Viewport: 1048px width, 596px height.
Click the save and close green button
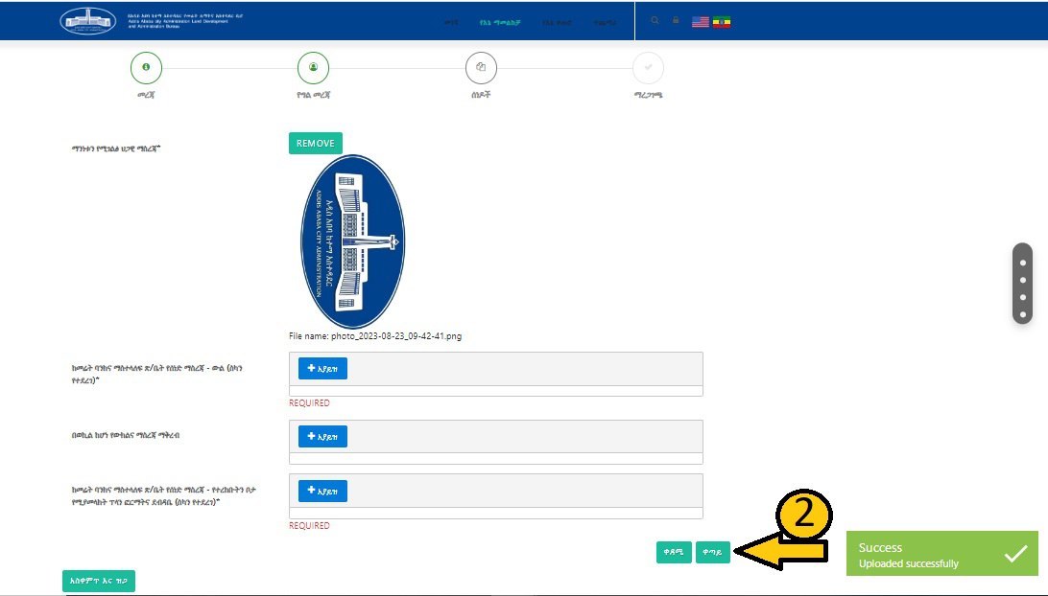(x=99, y=581)
